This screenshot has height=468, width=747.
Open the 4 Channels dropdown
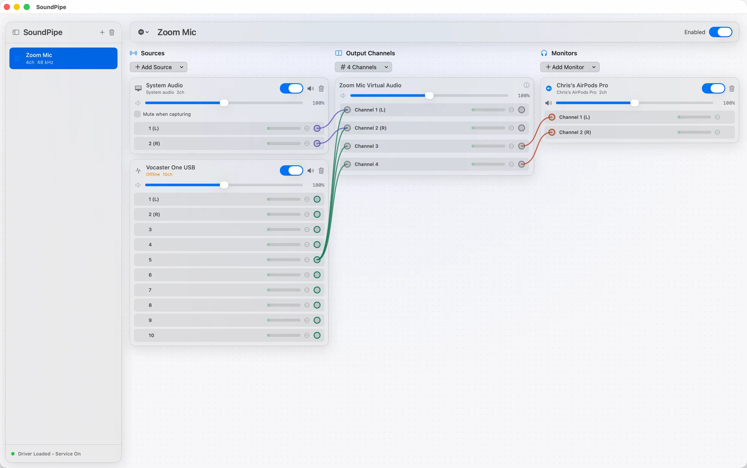[x=364, y=67]
